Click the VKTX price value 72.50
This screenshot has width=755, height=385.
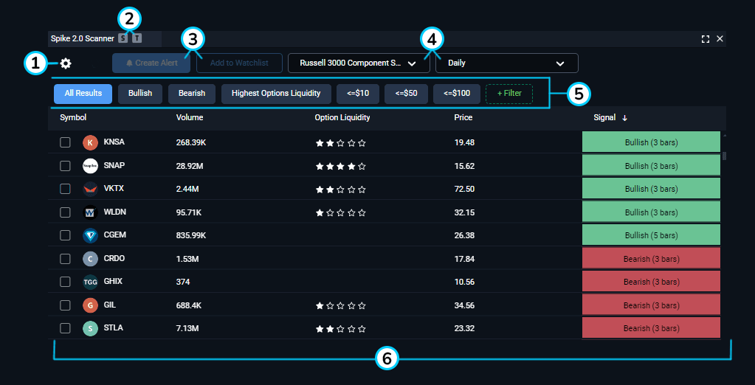pyautogui.click(x=464, y=189)
